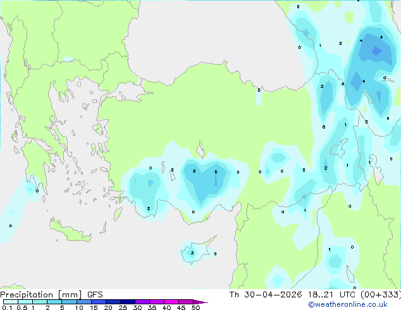Select the 35–40 mm legend color swatch

point(156,302)
